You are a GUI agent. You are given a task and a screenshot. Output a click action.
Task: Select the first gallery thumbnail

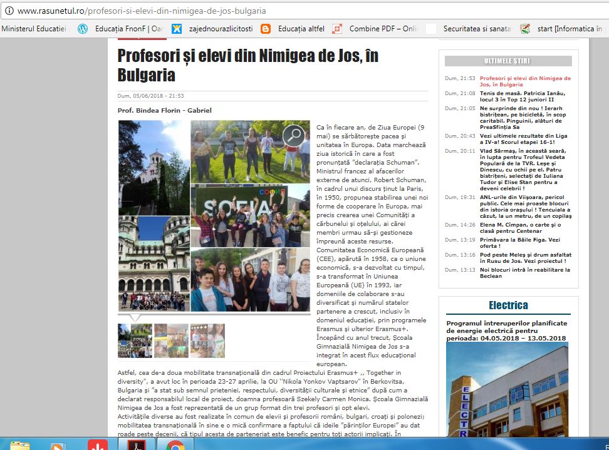point(135,340)
